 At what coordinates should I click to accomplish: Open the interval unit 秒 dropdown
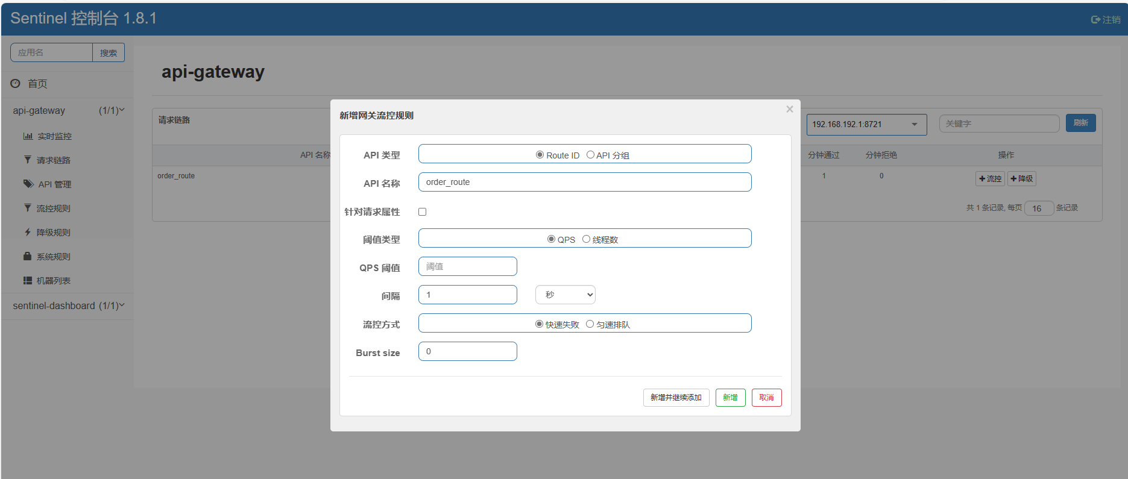[x=565, y=295]
